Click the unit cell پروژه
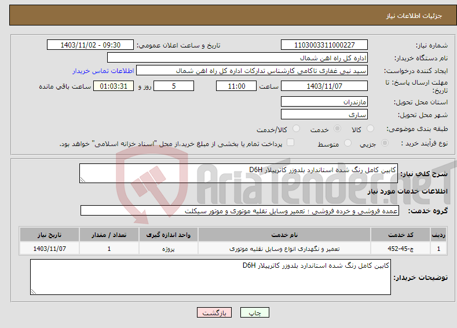457x328 pixels. 168,249
